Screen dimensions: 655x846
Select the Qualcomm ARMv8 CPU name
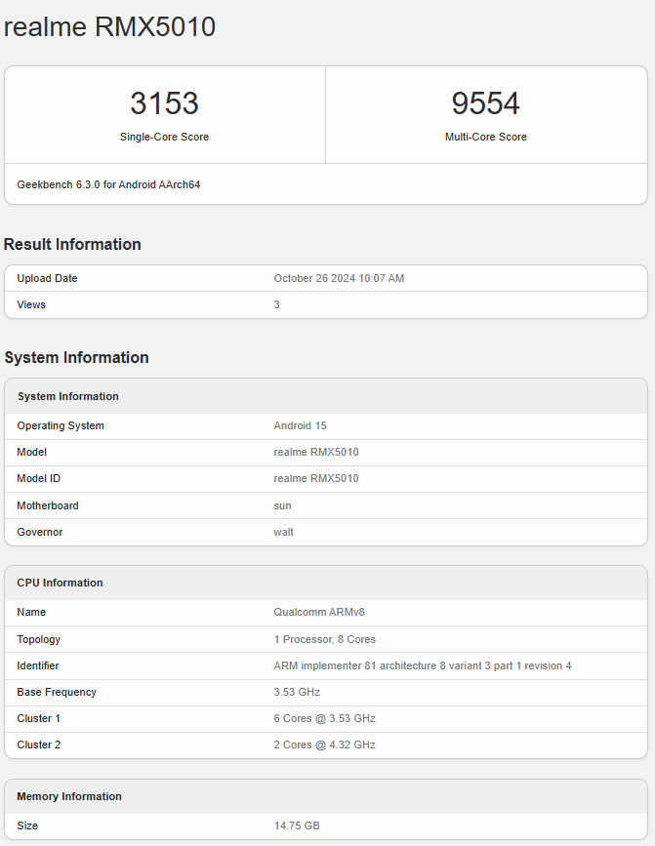[318, 612]
